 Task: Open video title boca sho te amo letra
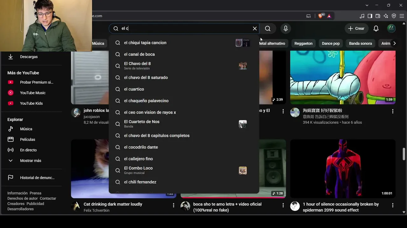(x=227, y=207)
